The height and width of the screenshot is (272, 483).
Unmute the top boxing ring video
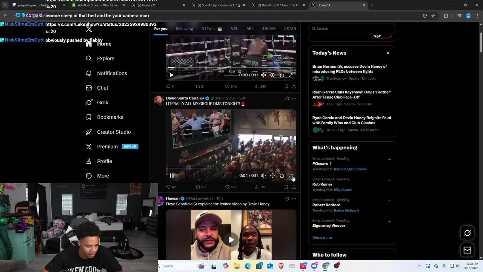(263, 75)
